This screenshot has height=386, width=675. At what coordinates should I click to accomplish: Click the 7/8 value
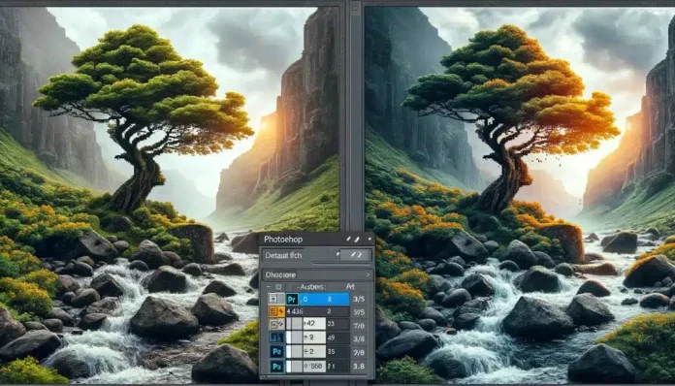(x=359, y=326)
